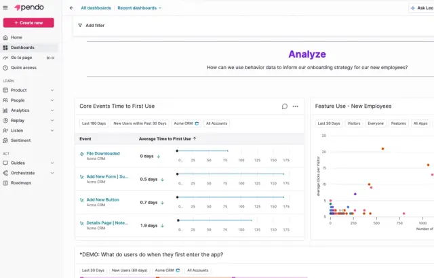The image size is (434, 278).
Task: Click the Details Page range bar
Action: (215, 220)
